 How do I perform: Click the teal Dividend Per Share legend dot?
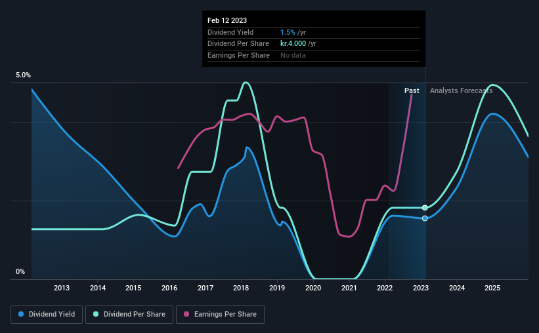pos(96,314)
